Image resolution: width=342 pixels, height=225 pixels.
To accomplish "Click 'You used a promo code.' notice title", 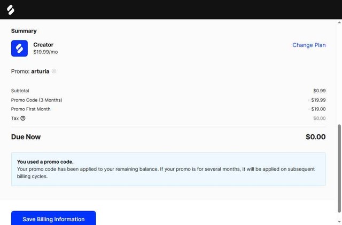I will (x=45, y=162).
